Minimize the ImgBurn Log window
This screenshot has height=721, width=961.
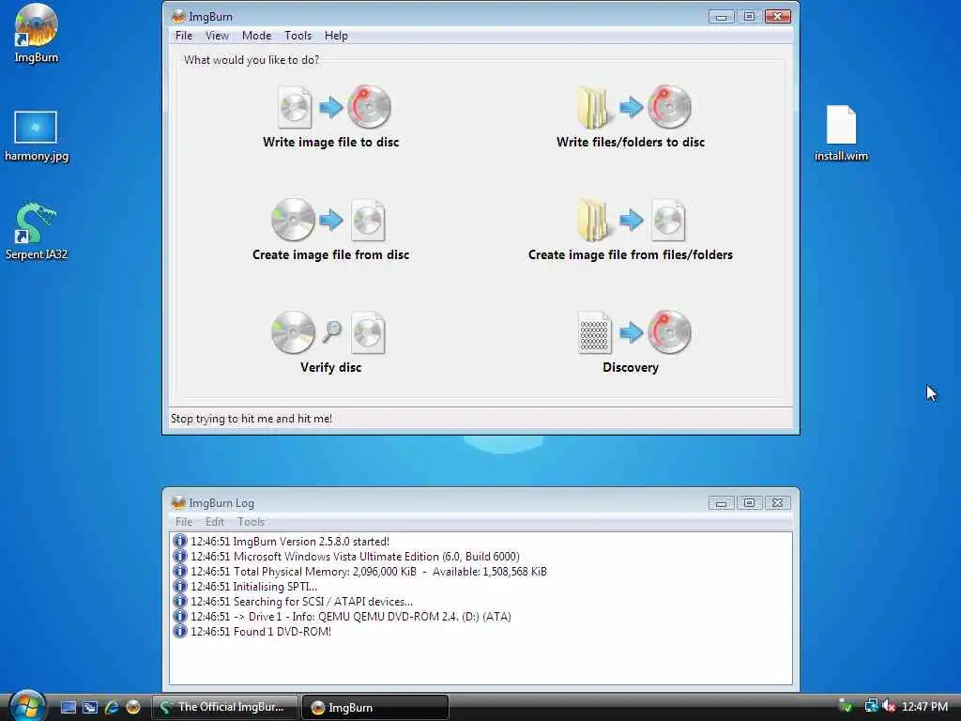[721, 503]
